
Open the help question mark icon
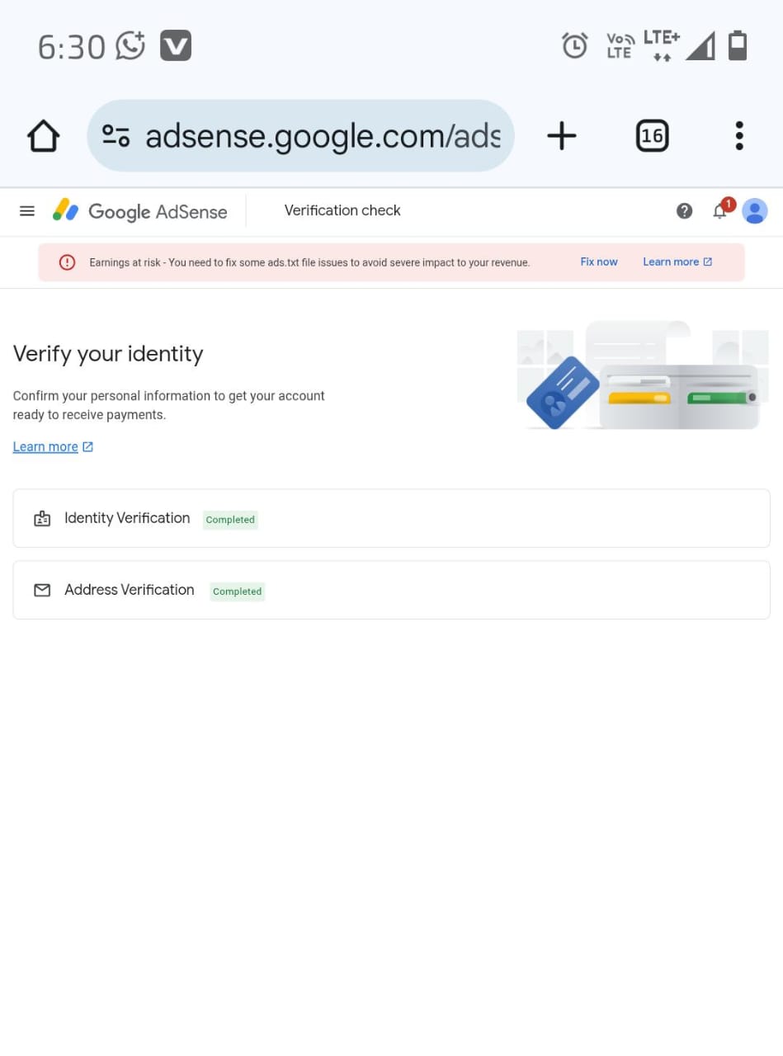pos(684,211)
